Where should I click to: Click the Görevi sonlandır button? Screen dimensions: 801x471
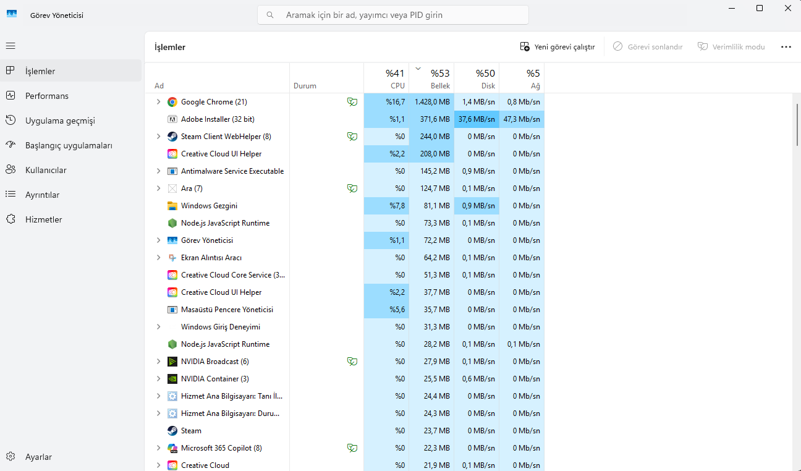(648, 47)
